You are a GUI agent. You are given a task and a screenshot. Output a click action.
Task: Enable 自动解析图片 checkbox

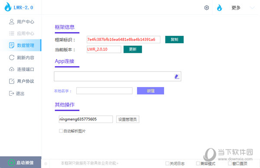coord(61,131)
